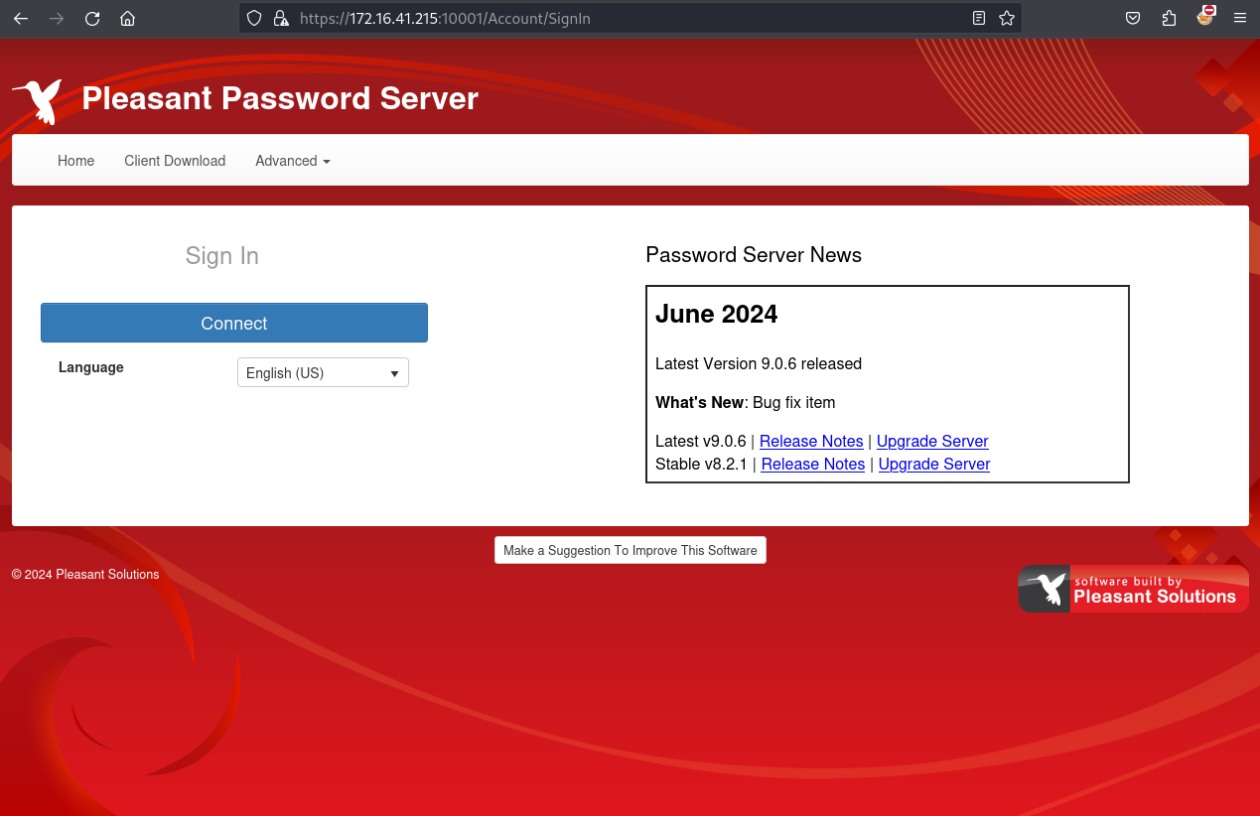1260x816 pixels.
Task: Toggle reader view icon in address bar
Action: point(979,18)
